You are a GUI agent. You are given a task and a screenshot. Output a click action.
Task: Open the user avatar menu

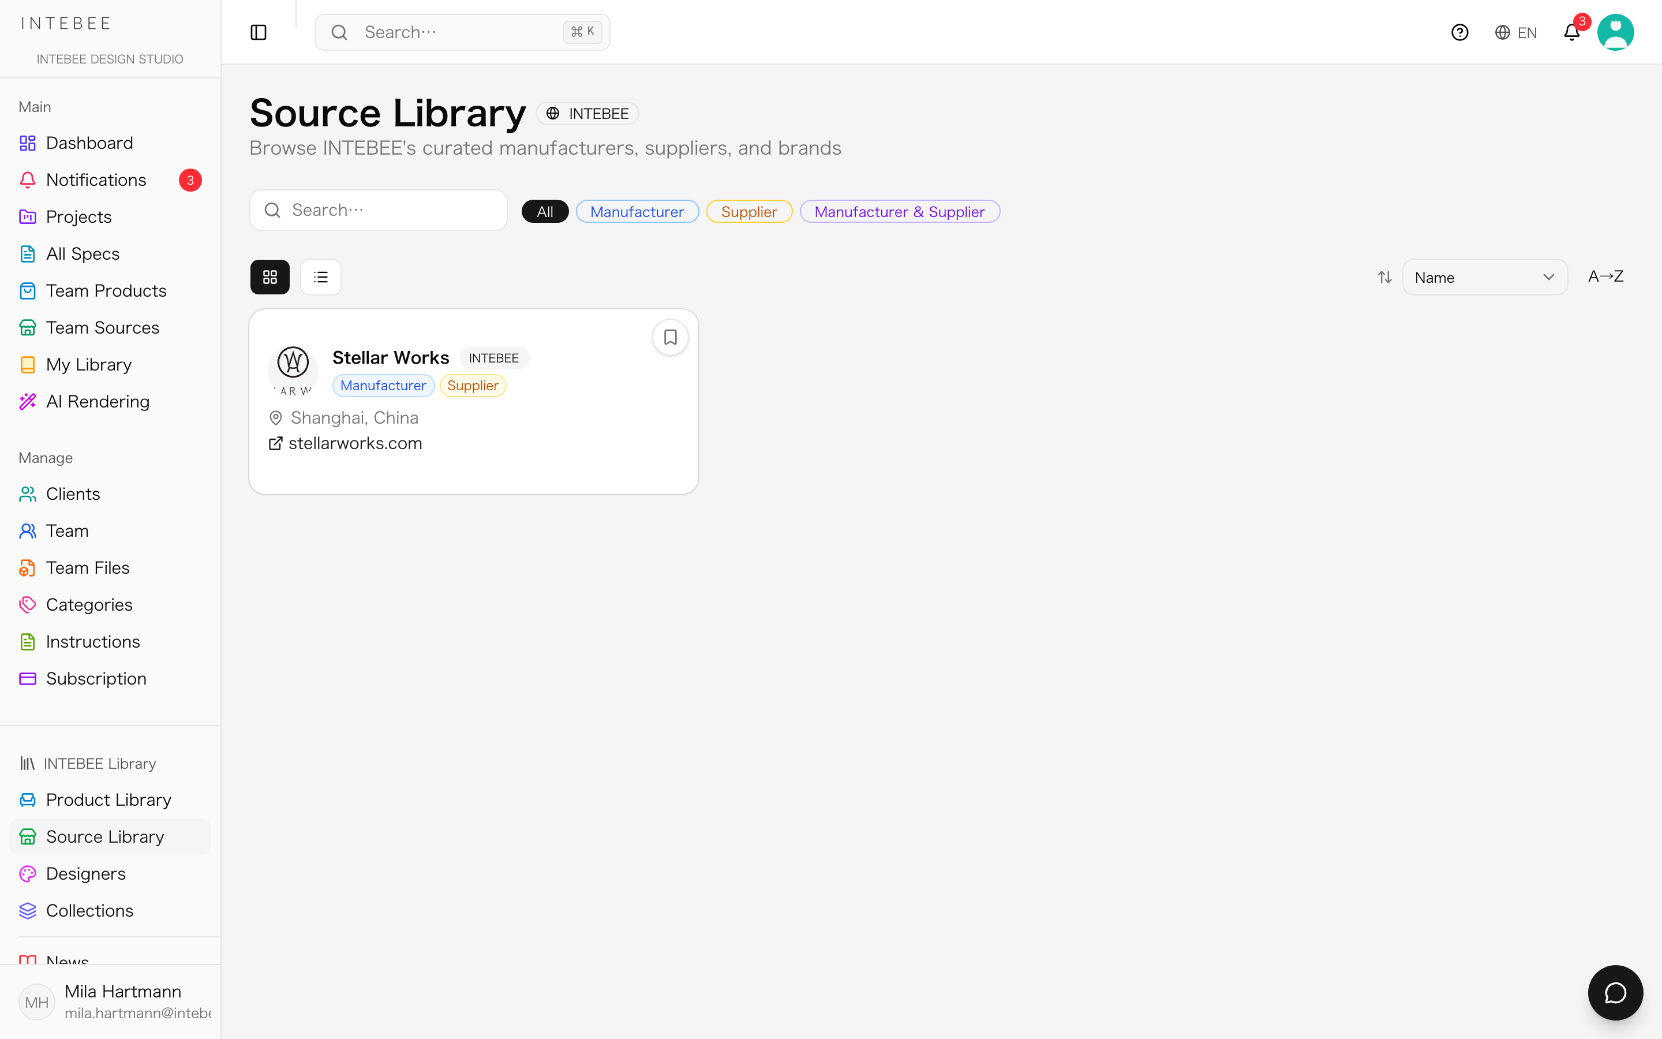(x=1615, y=32)
